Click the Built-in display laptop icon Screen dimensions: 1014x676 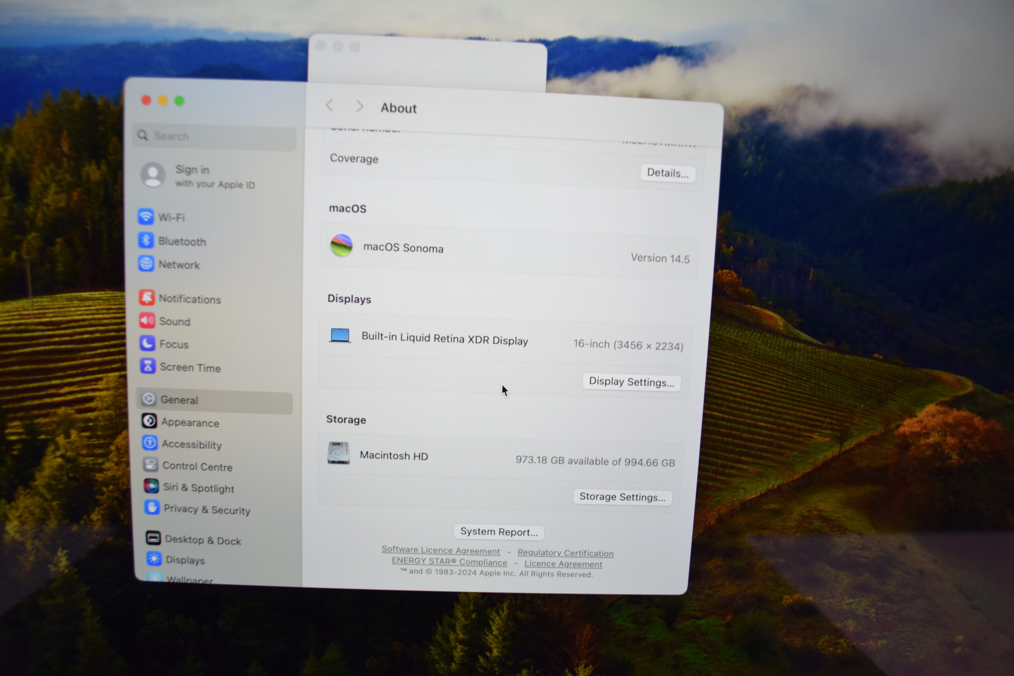pyautogui.click(x=340, y=335)
